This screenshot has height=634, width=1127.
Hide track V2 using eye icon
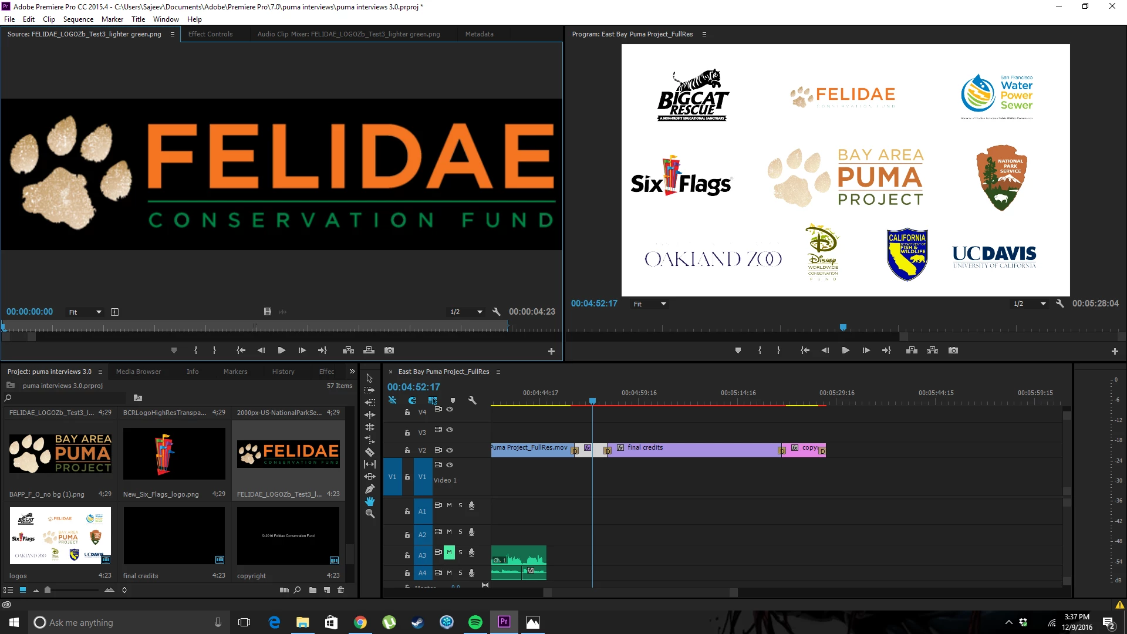(450, 450)
